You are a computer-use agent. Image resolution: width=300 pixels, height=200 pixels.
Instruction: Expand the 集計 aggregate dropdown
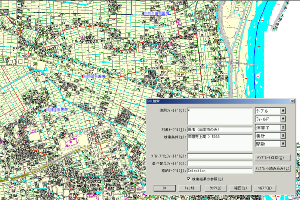coord(270,136)
